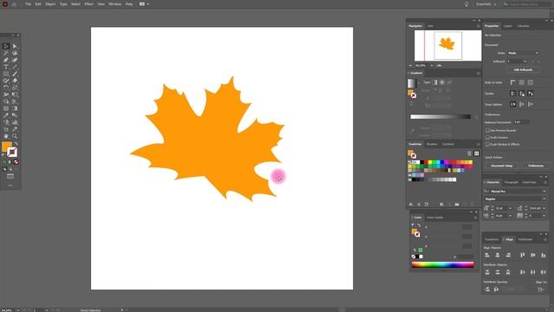Click the Stroke box in toolbar
Viewport: 554px width, 312px height.
pyautogui.click(x=12, y=153)
